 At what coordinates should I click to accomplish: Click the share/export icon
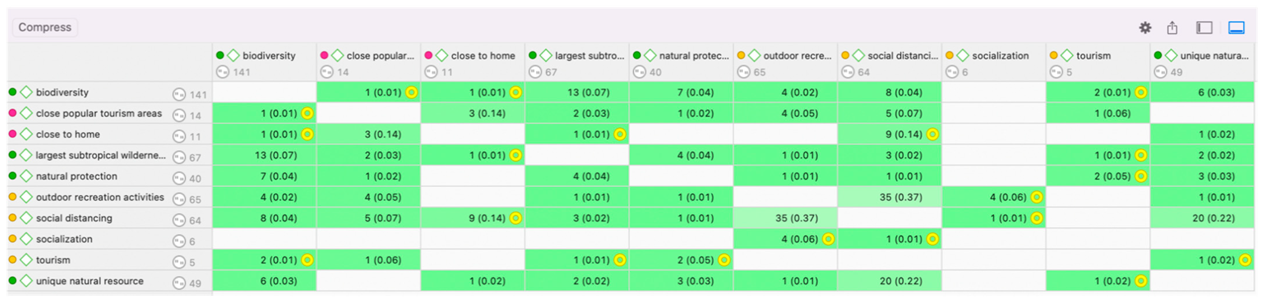pos(1172,28)
